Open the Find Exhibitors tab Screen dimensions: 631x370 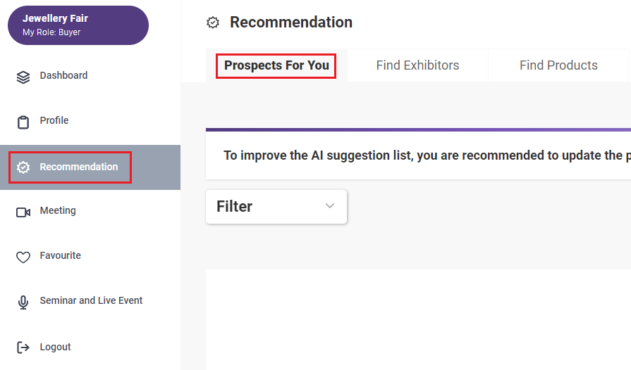click(417, 65)
